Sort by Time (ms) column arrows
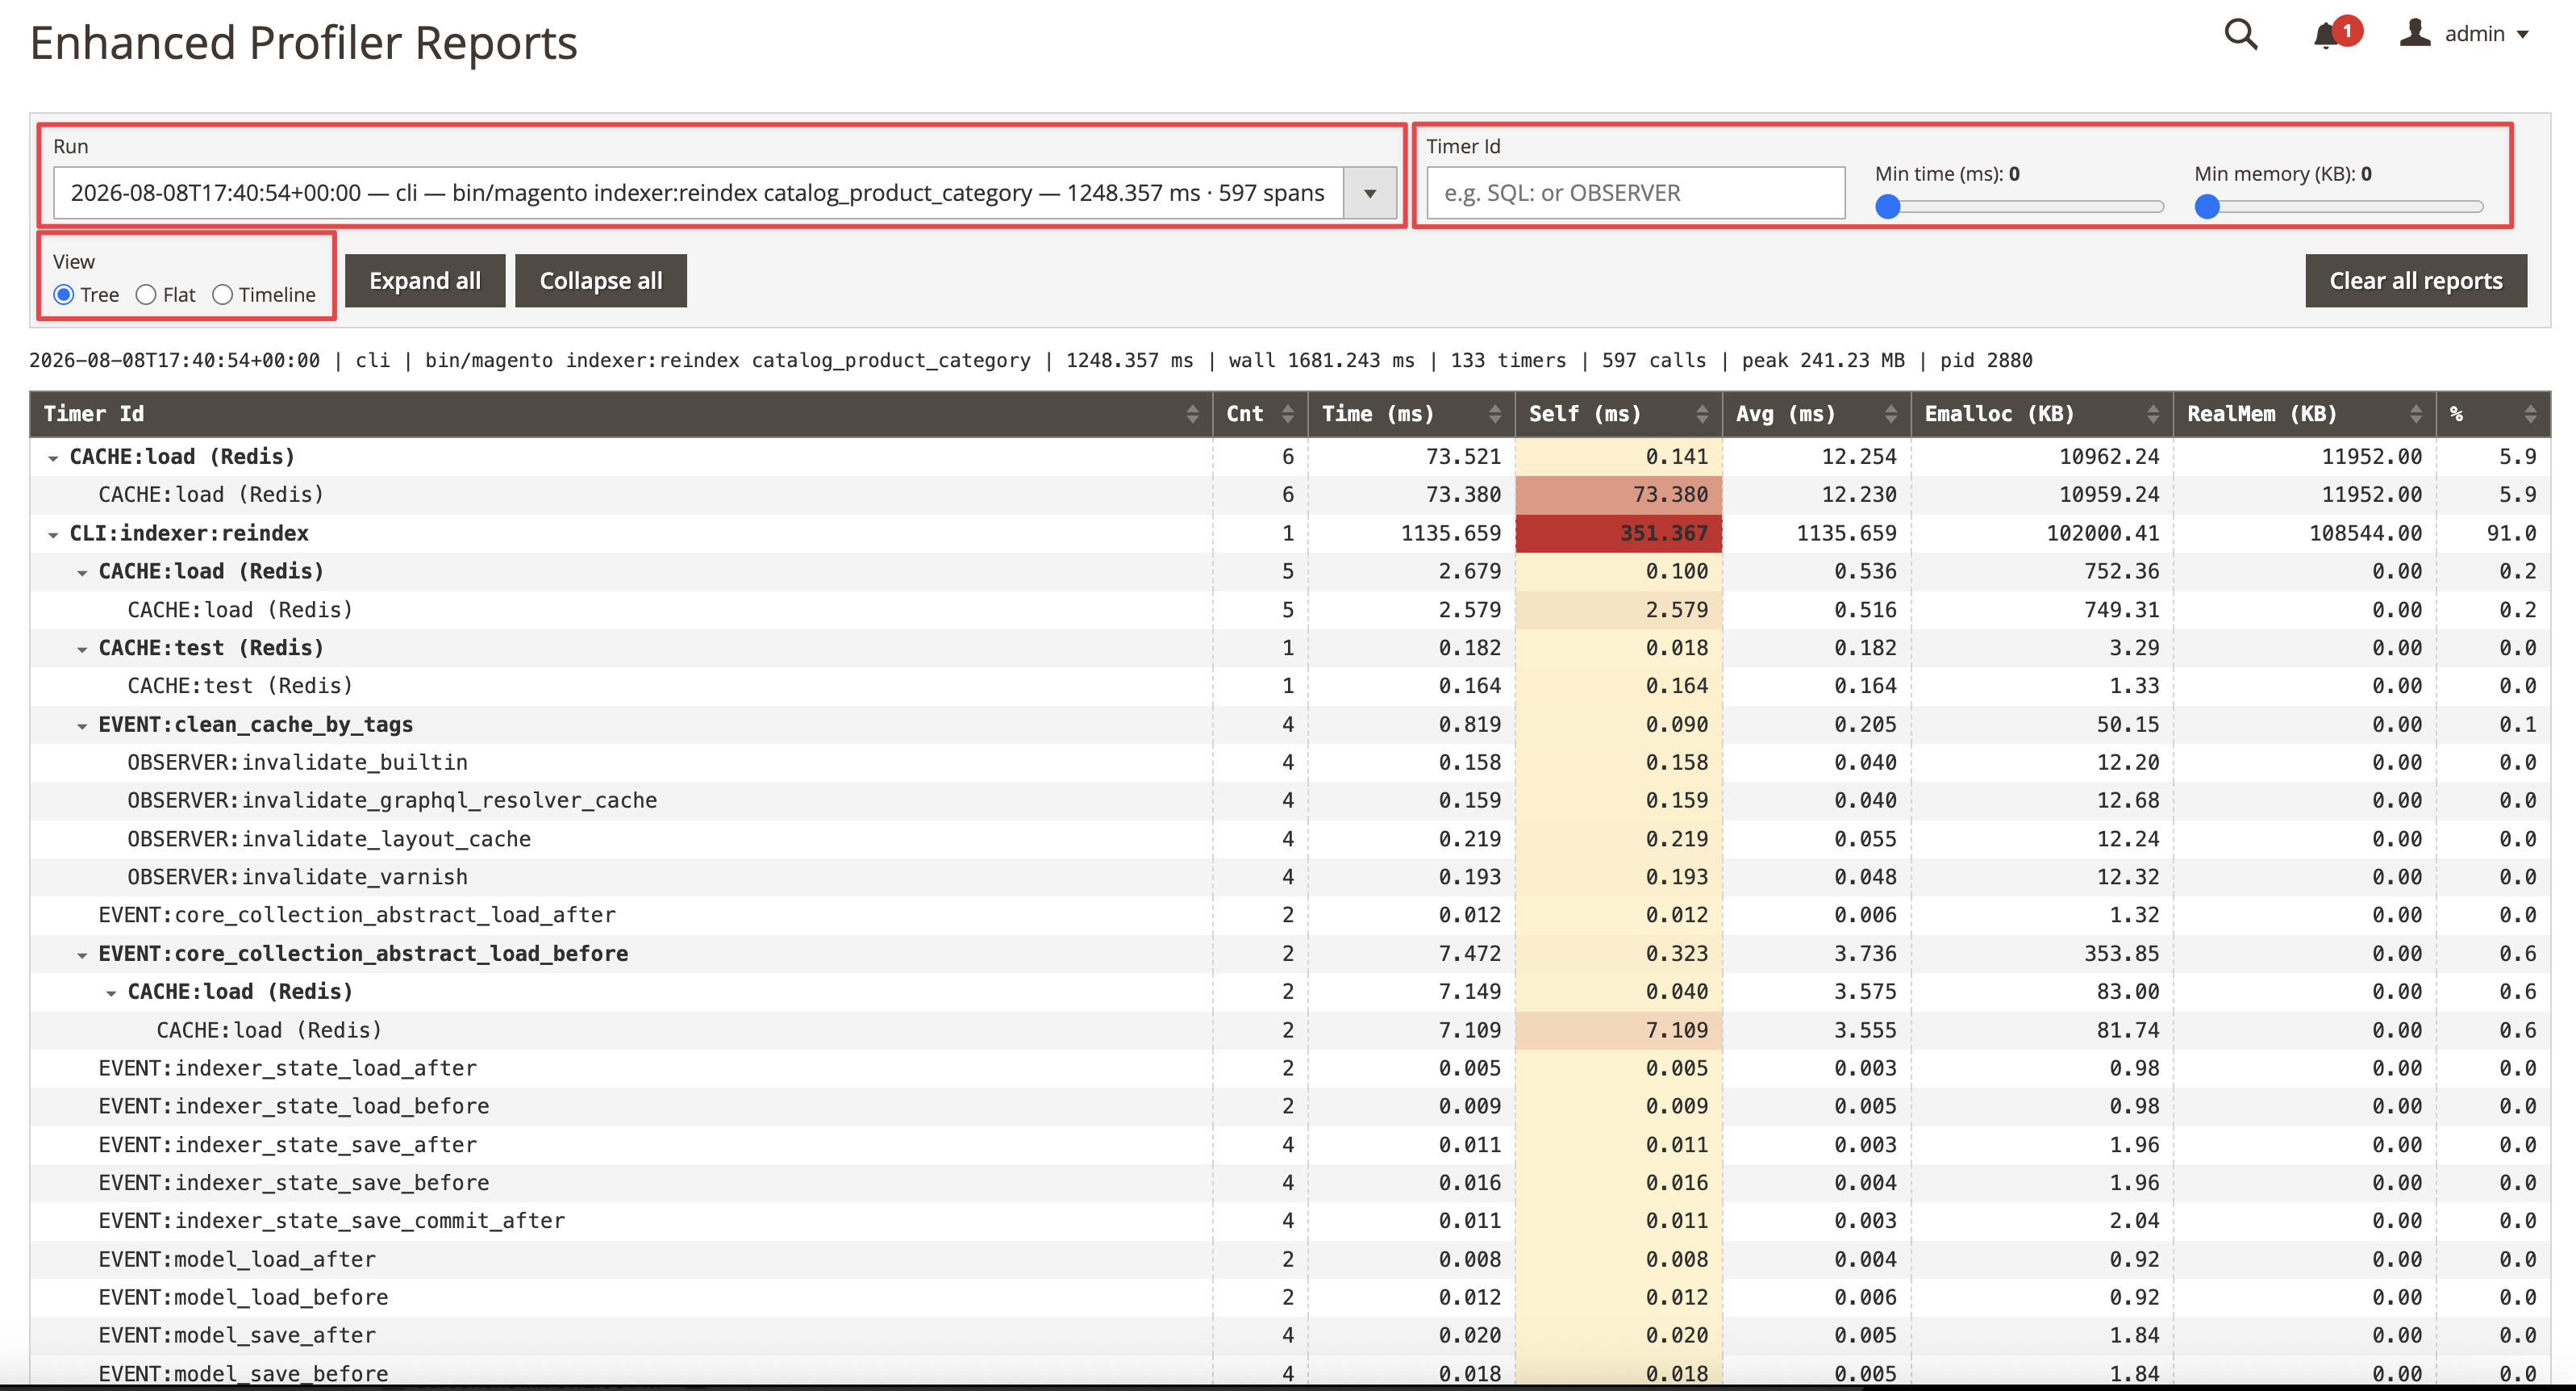The height and width of the screenshot is (1391, 2576). [1495, 414]
